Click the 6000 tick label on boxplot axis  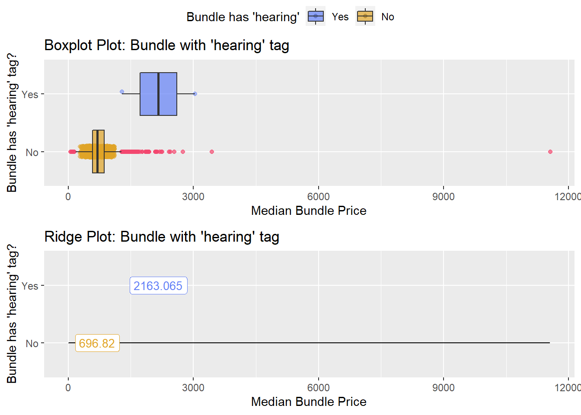[319, 197]
